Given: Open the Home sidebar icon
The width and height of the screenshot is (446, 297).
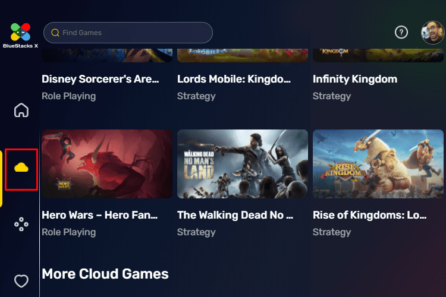Looking at the screenshot, I should (21, 110).
